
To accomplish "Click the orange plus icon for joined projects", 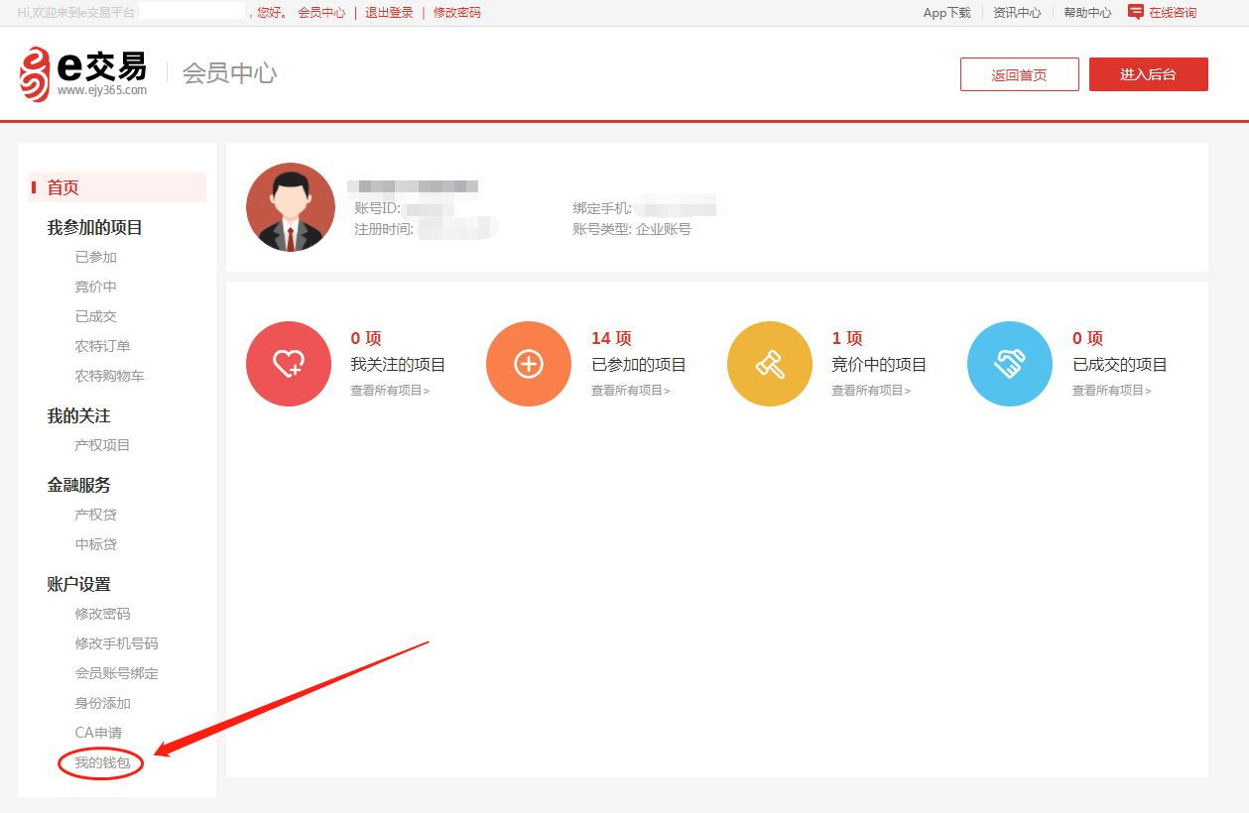I will click(529, 364).
